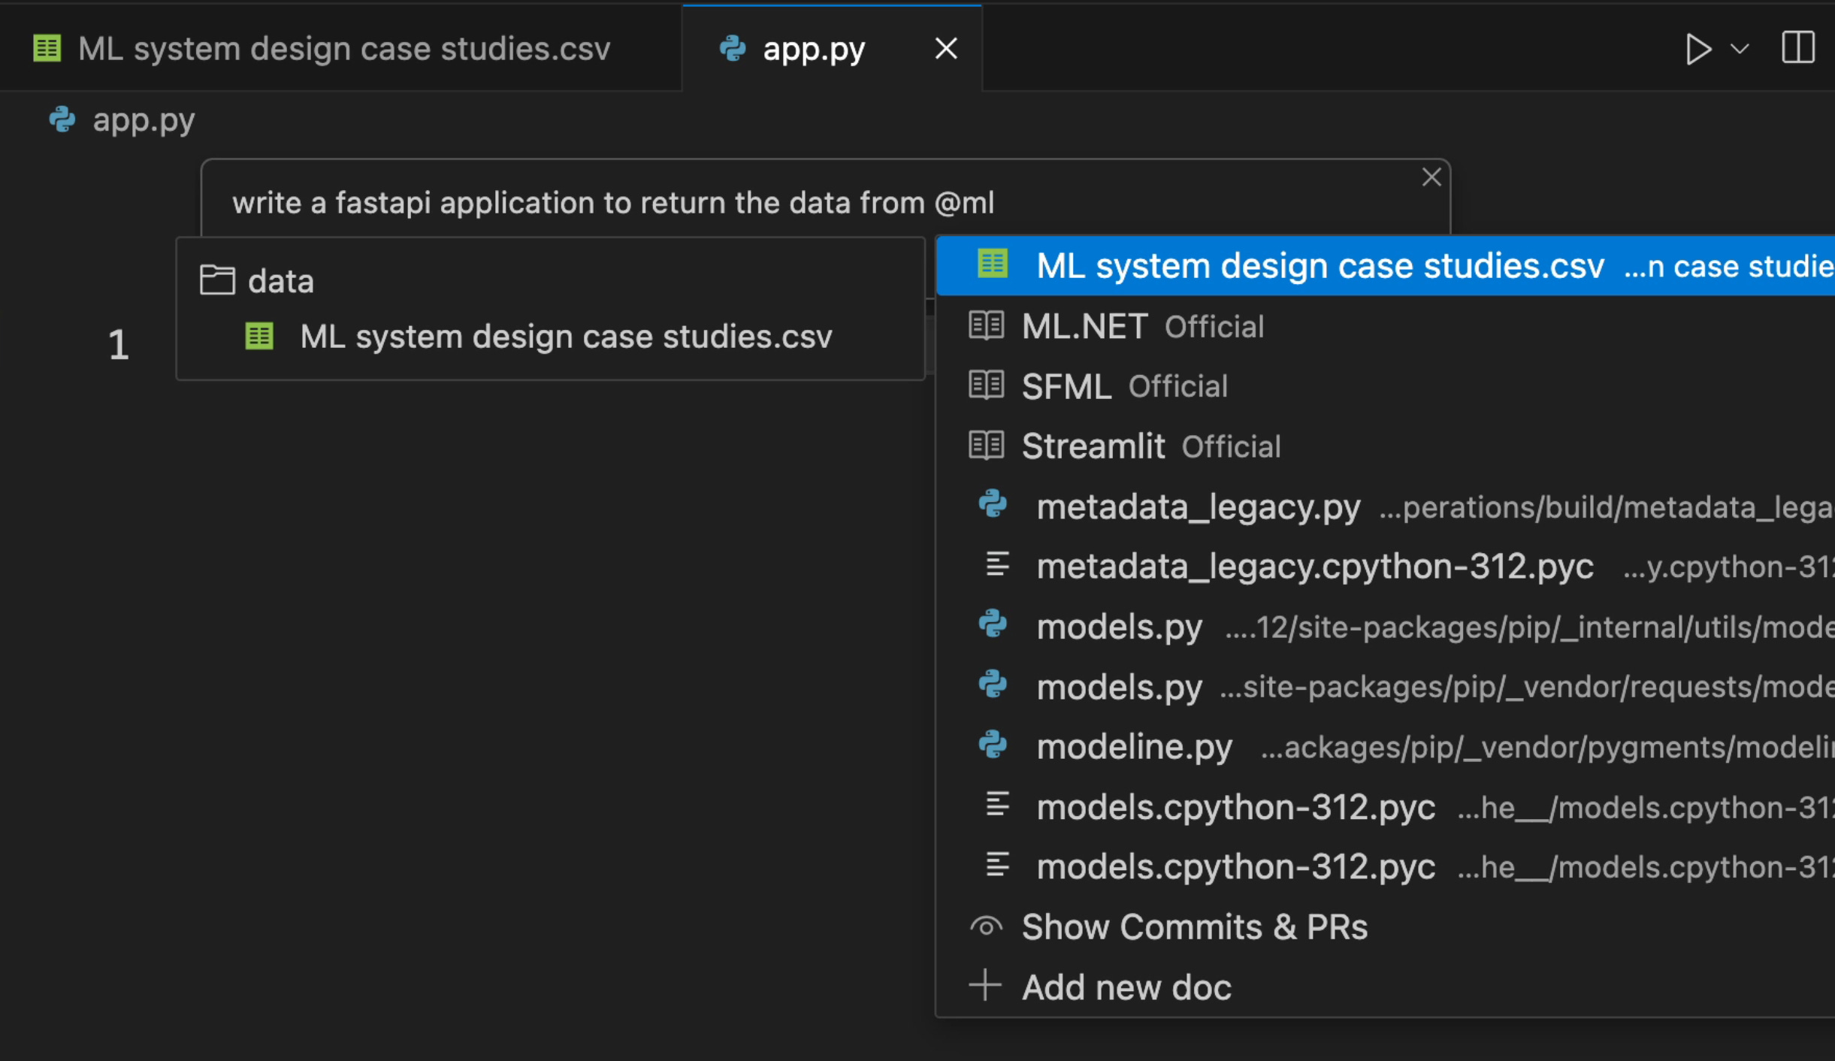
Task: Select the SFML Official docs suggestion
Action: click(x=1385, y=386)
